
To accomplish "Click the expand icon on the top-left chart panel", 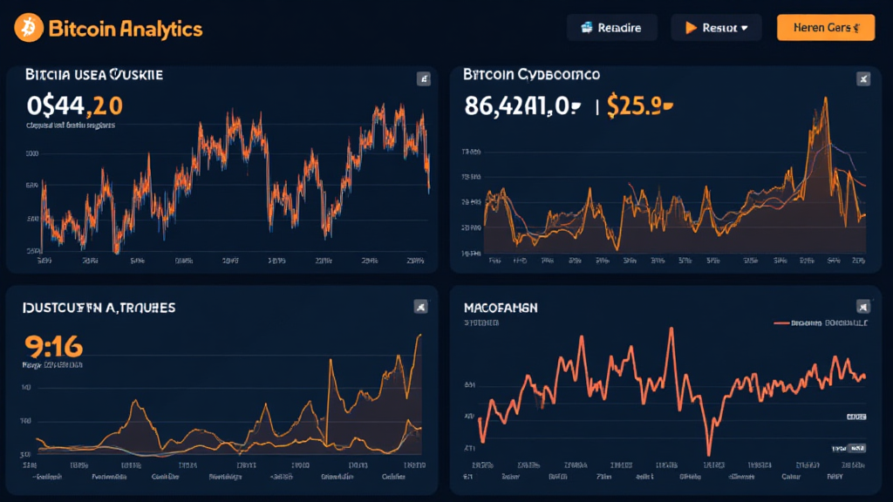I will [424, 79].
